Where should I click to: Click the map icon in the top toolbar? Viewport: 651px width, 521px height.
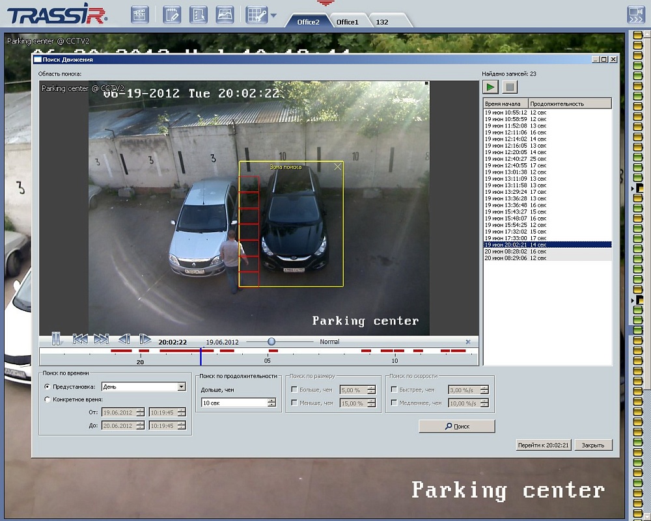pos(225,14)
